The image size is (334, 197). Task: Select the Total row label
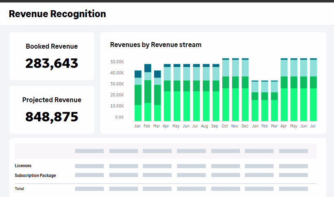point(20,189)
